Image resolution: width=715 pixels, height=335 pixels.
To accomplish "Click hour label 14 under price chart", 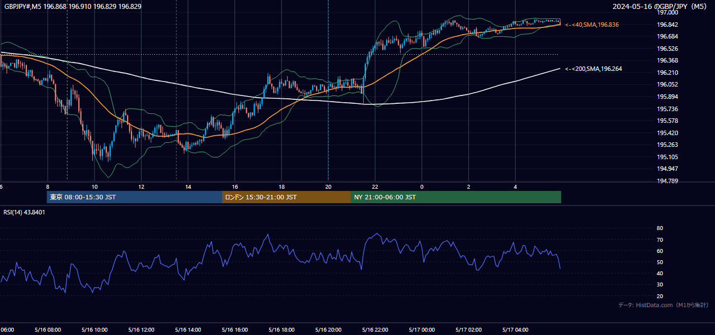I will [189, 186].
